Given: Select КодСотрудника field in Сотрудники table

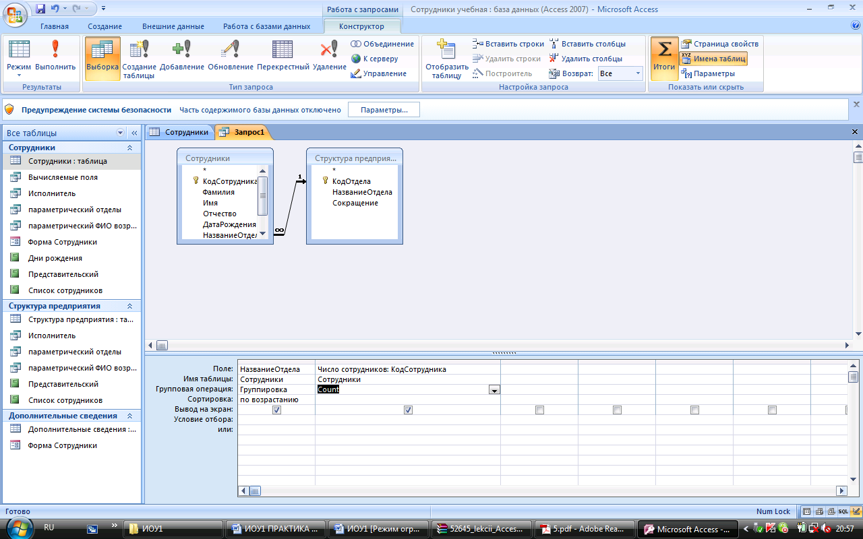Looking at the screenshot, I should (x=230, y=181).
